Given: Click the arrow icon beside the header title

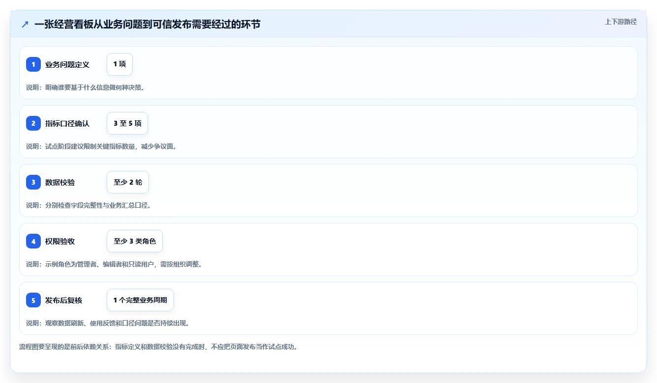Looking at the screenshot, I should (25, 24).
